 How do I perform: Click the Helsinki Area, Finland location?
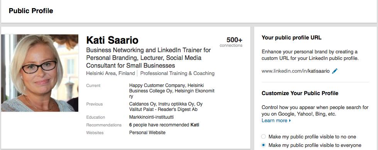pos(110,73)
